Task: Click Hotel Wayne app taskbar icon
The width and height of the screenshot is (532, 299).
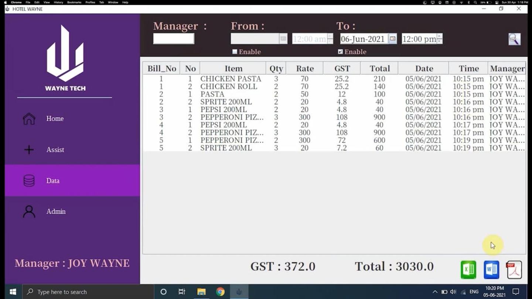Action: pyautogui.click(x=239, y=292)
